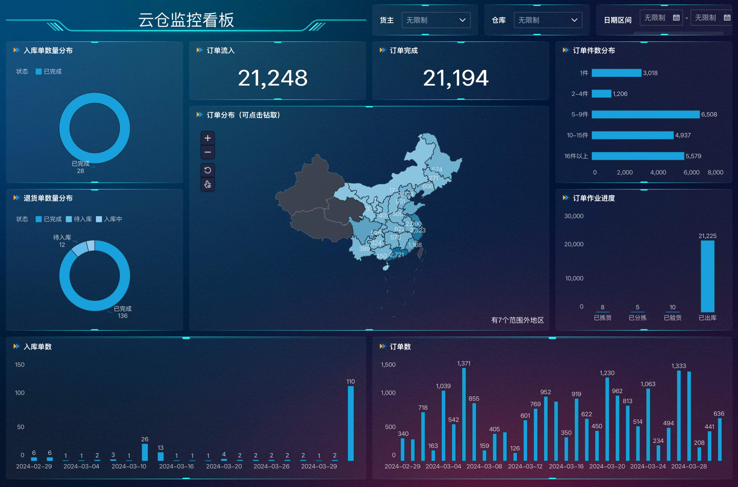This screenshot has width=738, height=487.
Task: Click the 5-9件 bar showing 6,508
Action: 645,114
